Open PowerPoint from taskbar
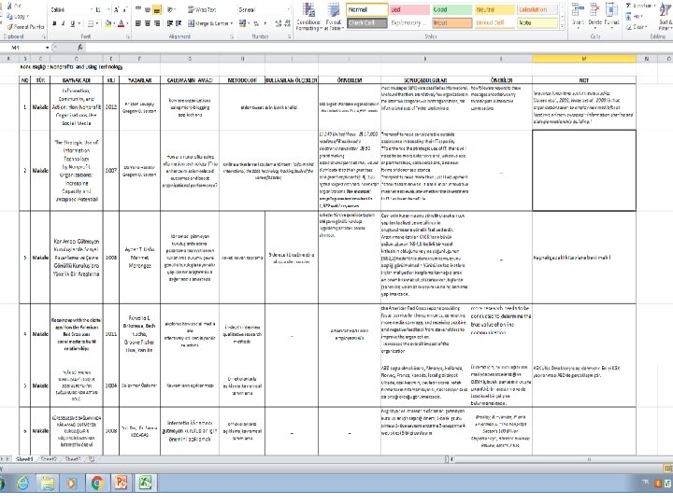Screen dimensions: 673x504 [121, 483]
